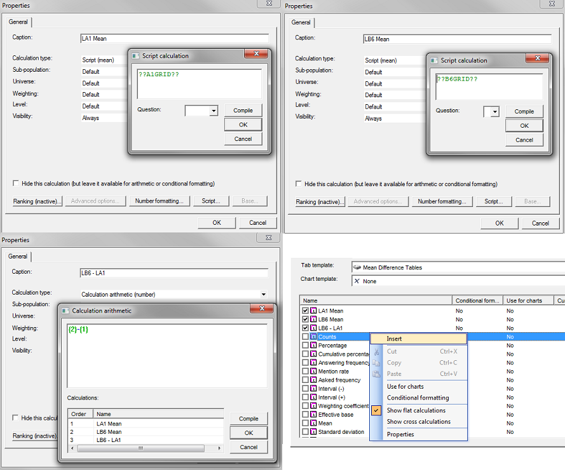This screenshot has width=565, height=470.
Task: Click the Paste icon in context menu
Action: 377,374
